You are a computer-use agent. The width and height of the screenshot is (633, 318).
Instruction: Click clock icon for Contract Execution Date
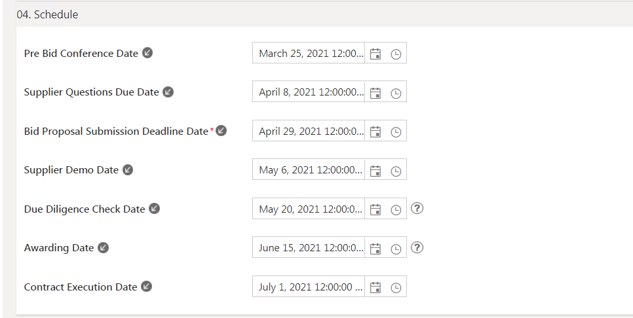point(396,287)
